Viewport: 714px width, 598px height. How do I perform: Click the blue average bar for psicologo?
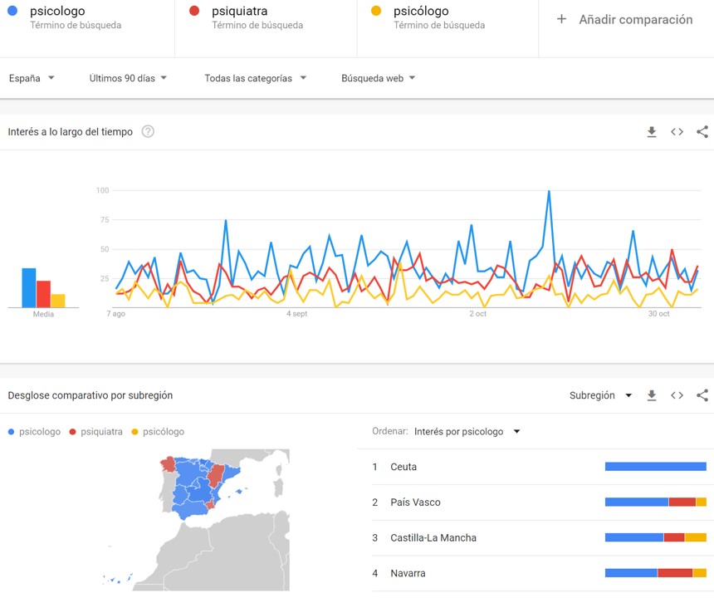28,288
